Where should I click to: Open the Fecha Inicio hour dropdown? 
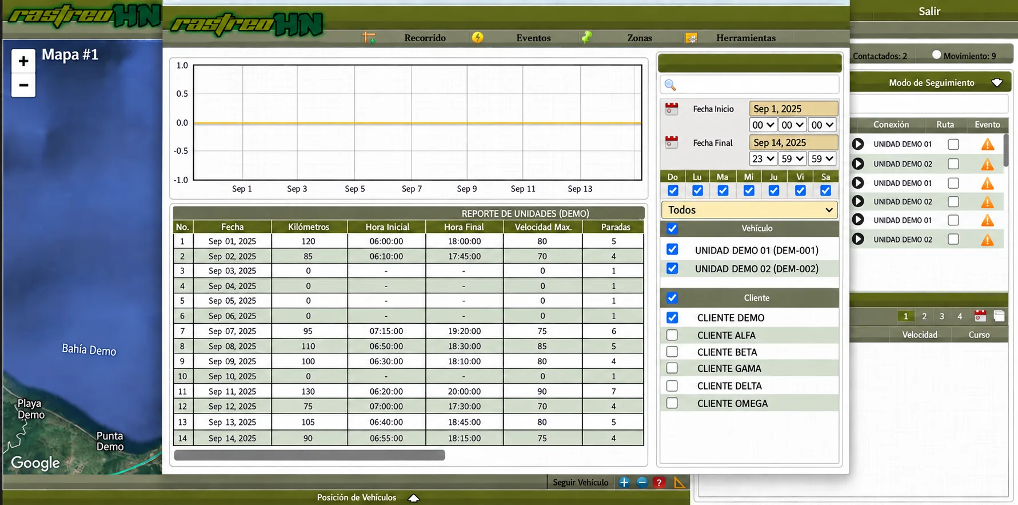[x=763, y=125]
